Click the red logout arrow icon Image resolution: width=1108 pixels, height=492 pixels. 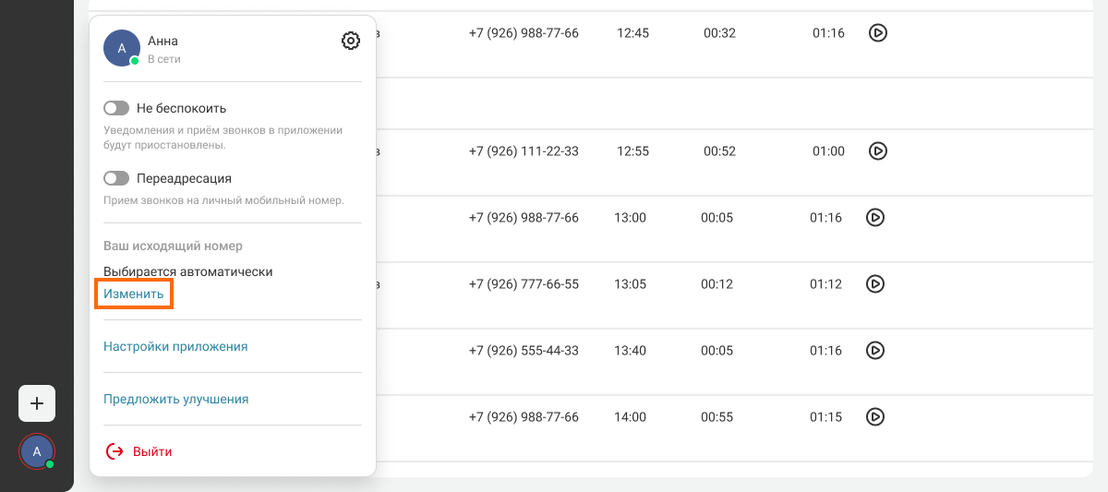(x=114, y=451)
